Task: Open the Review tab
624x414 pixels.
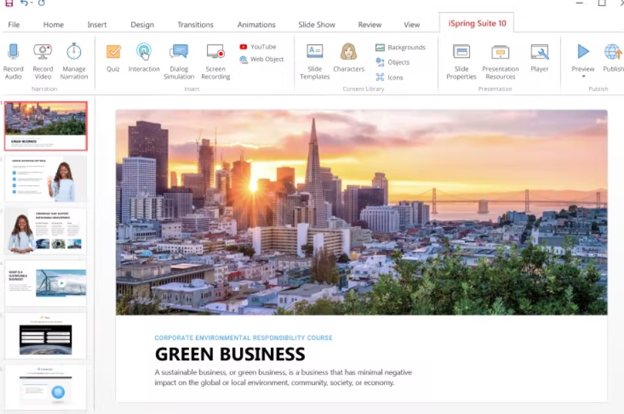Action: click(x=370, y=24)
